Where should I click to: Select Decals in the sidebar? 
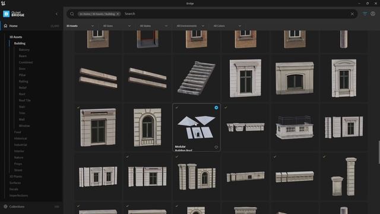[14, 189]
